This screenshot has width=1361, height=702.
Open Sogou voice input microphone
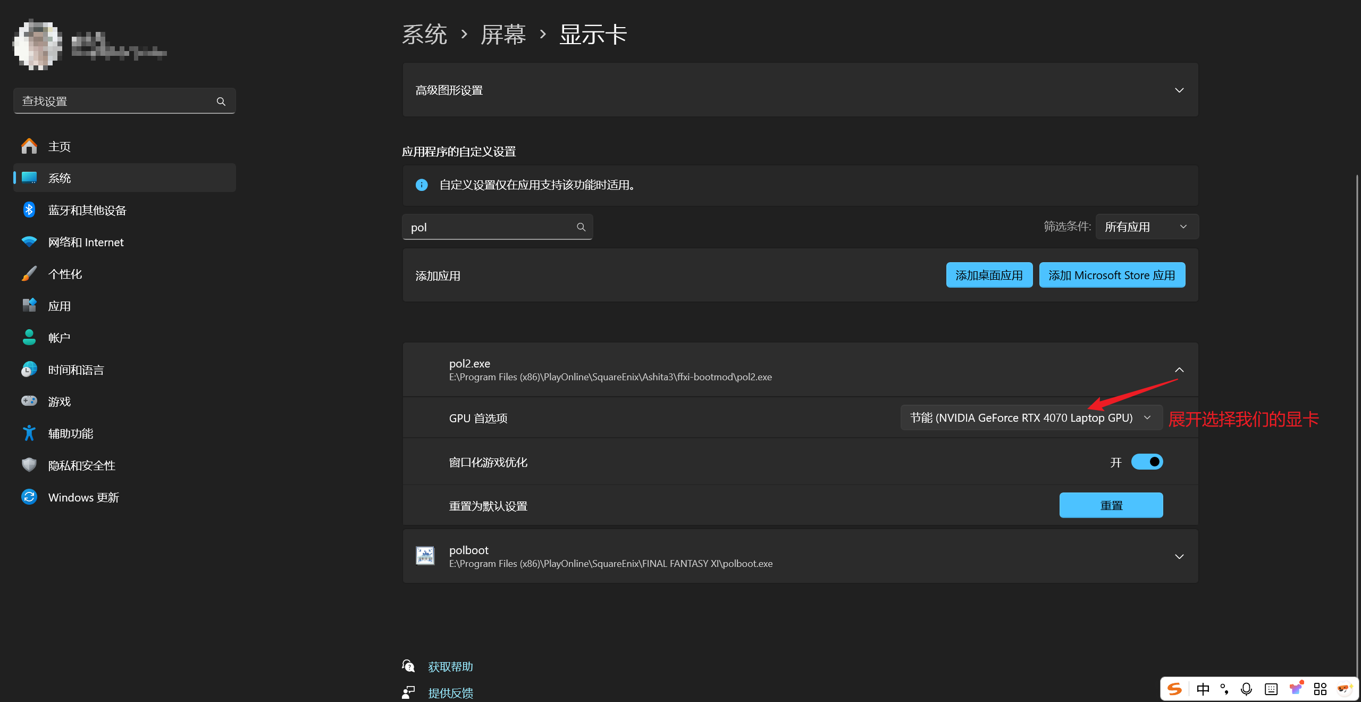coord(1246,689)
